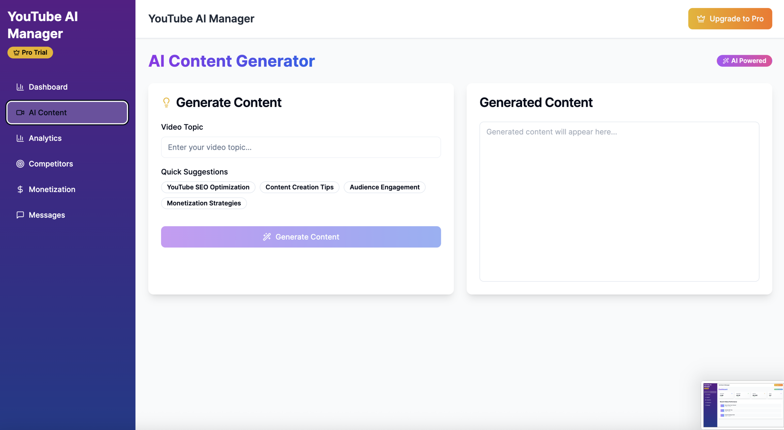Click the AI Powered badge
The image size is (784, 430).
pyautogui.click(x=744, y=61)
